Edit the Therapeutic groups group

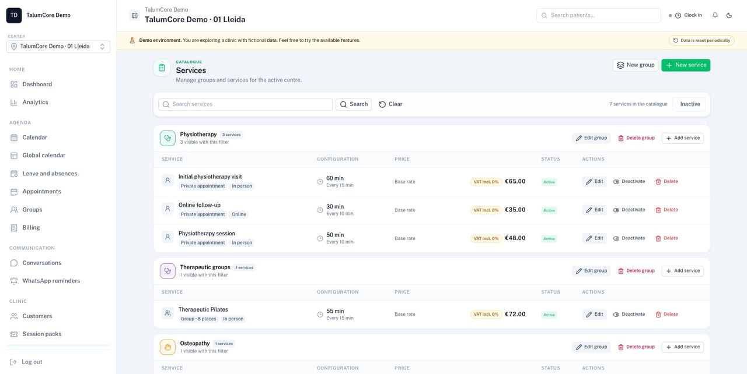point(591,271)
